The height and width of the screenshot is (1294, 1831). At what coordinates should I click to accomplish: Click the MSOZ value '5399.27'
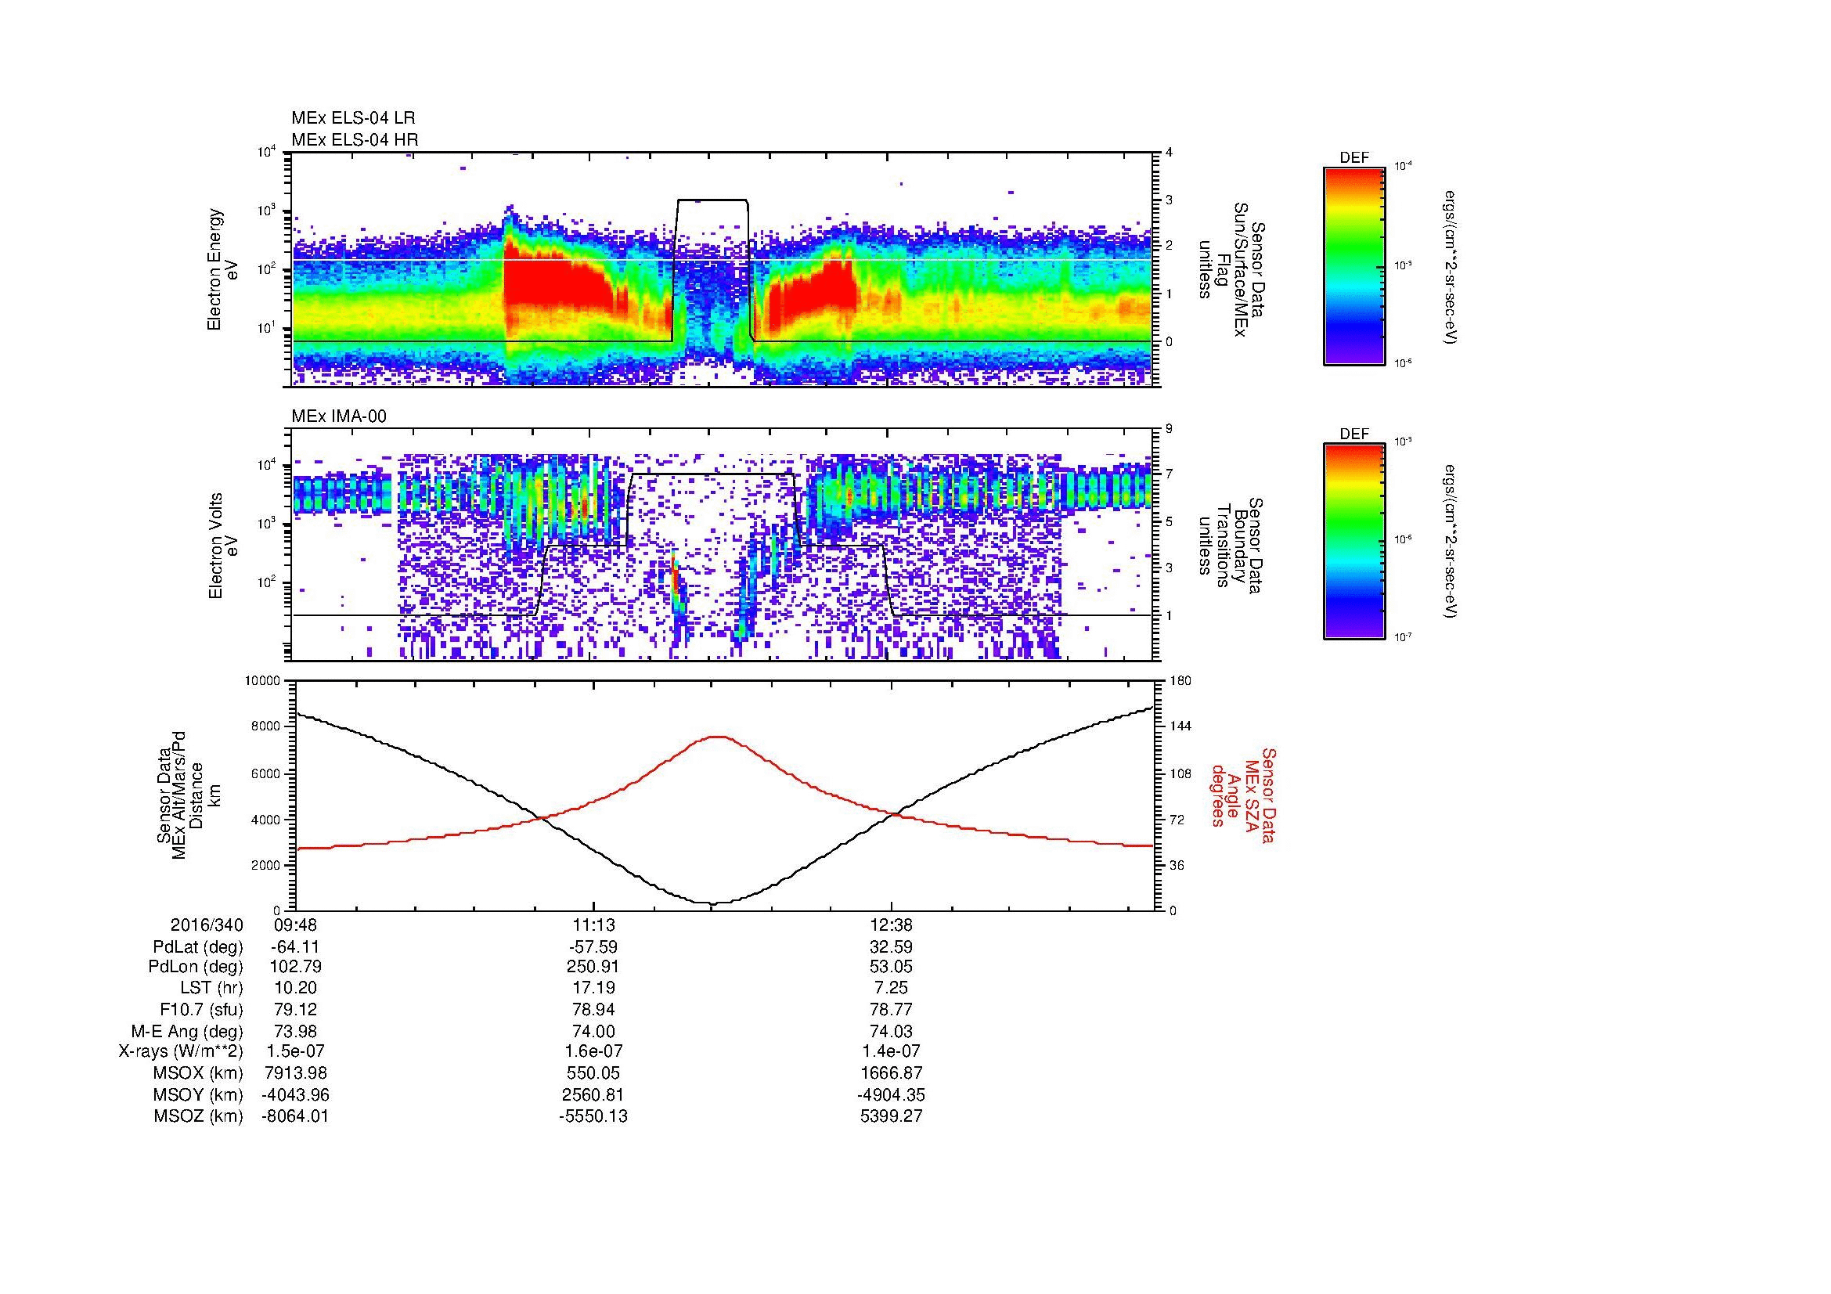[892, 1116]
